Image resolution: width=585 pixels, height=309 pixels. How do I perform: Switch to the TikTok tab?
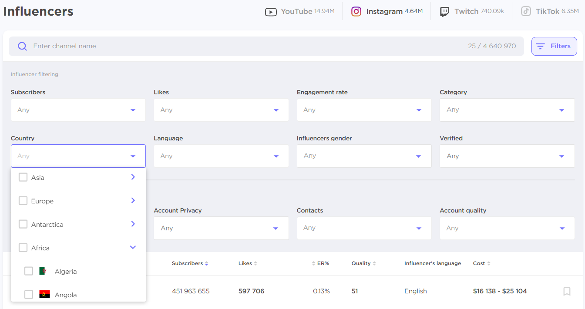click(550, 12)
